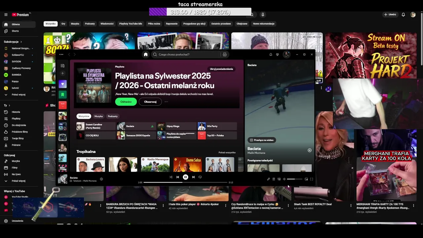Select the Muzyka filter chip in Spotify
The width and height of the screenshot is (423, 238).
click(x=98, y=116)
